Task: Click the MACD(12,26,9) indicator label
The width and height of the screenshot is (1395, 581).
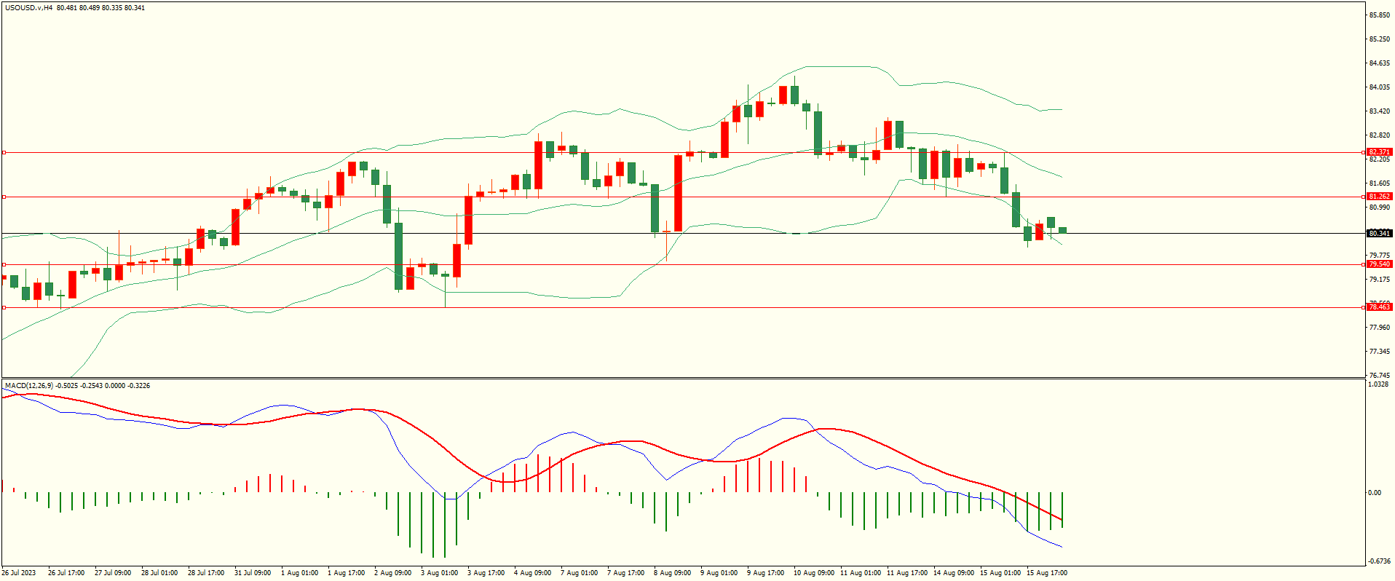Action: click(28, 385)
